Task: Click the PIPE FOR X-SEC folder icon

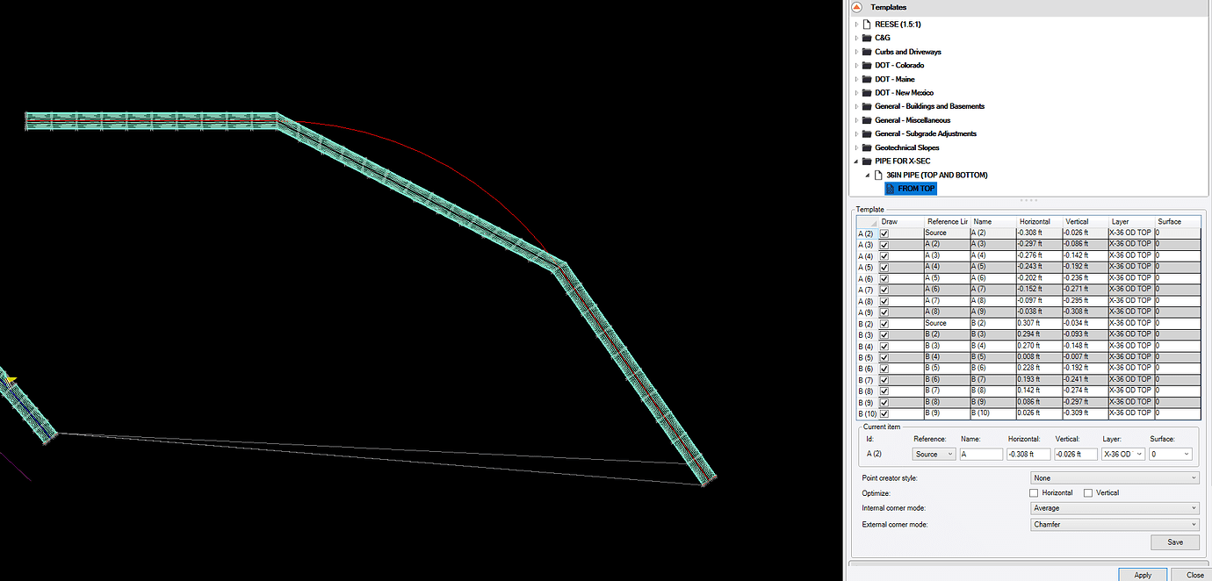Action: point(868,161)
